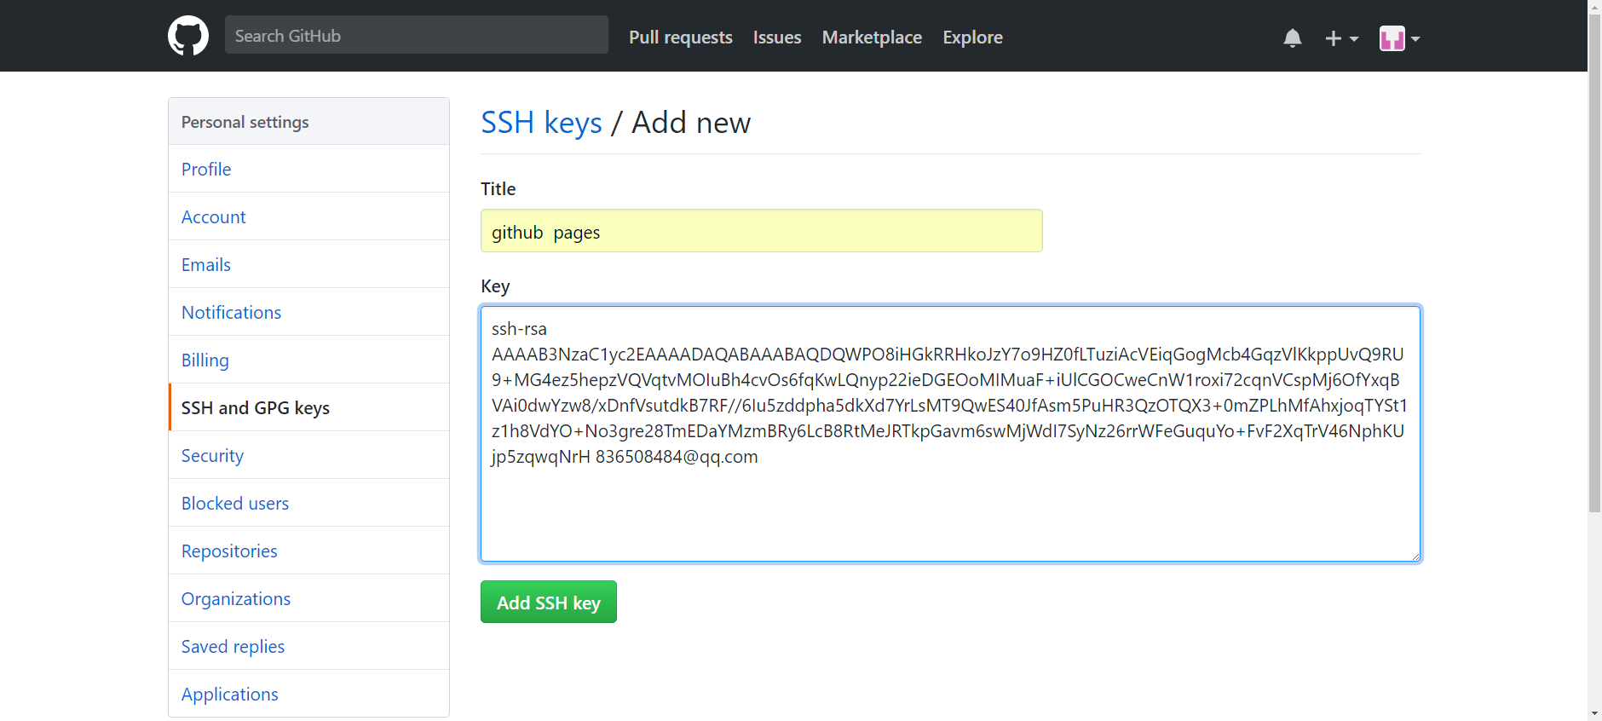Open Organizations settings
The height and width of the screenshot is (721, 1602).
tap(309, 598)
